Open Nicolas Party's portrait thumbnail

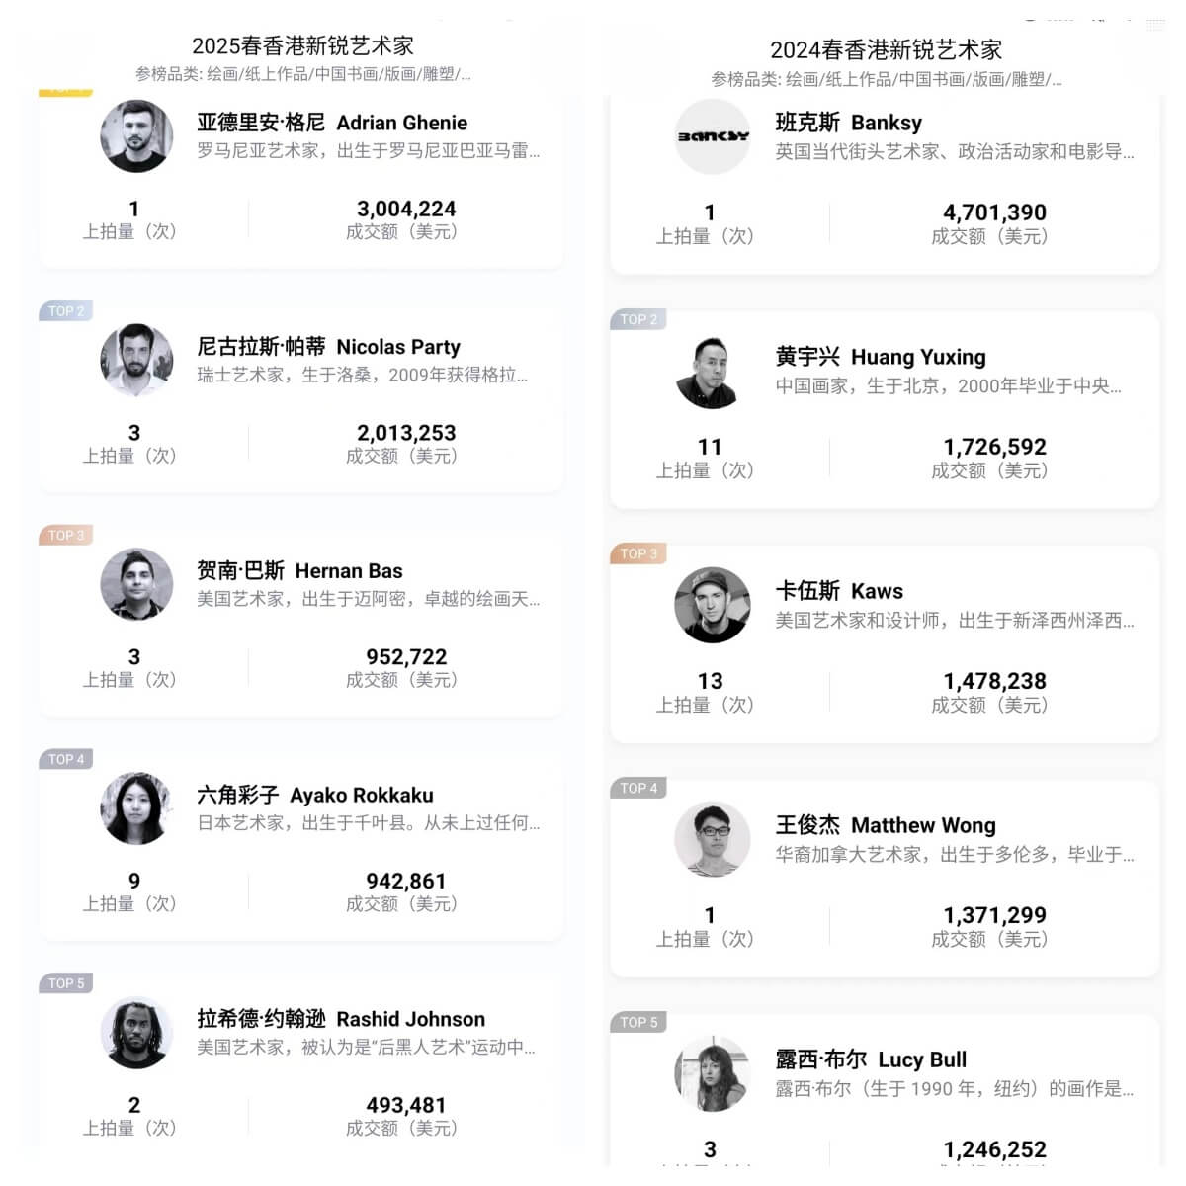click(x=136, y=360)
